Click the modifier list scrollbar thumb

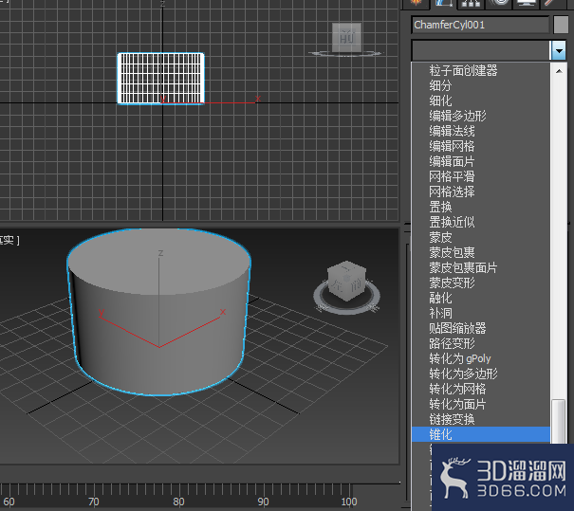[x=559, y=421]
